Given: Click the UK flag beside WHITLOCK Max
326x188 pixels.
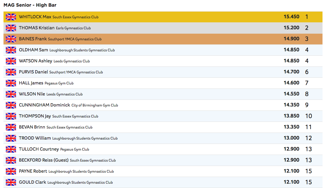Looking at the screenshot, I should 11,17.
